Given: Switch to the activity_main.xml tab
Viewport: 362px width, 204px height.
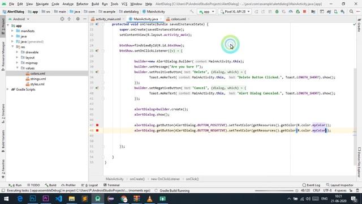Looking at the screenshot, I should (108, 19).
